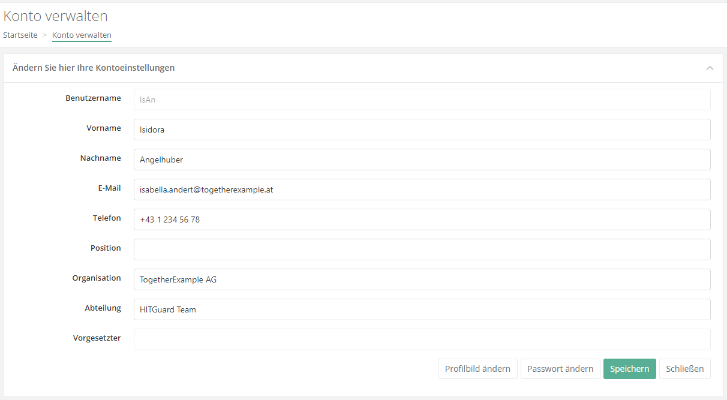
Task: Edit the Organisation text field
Action: (422, 279)
